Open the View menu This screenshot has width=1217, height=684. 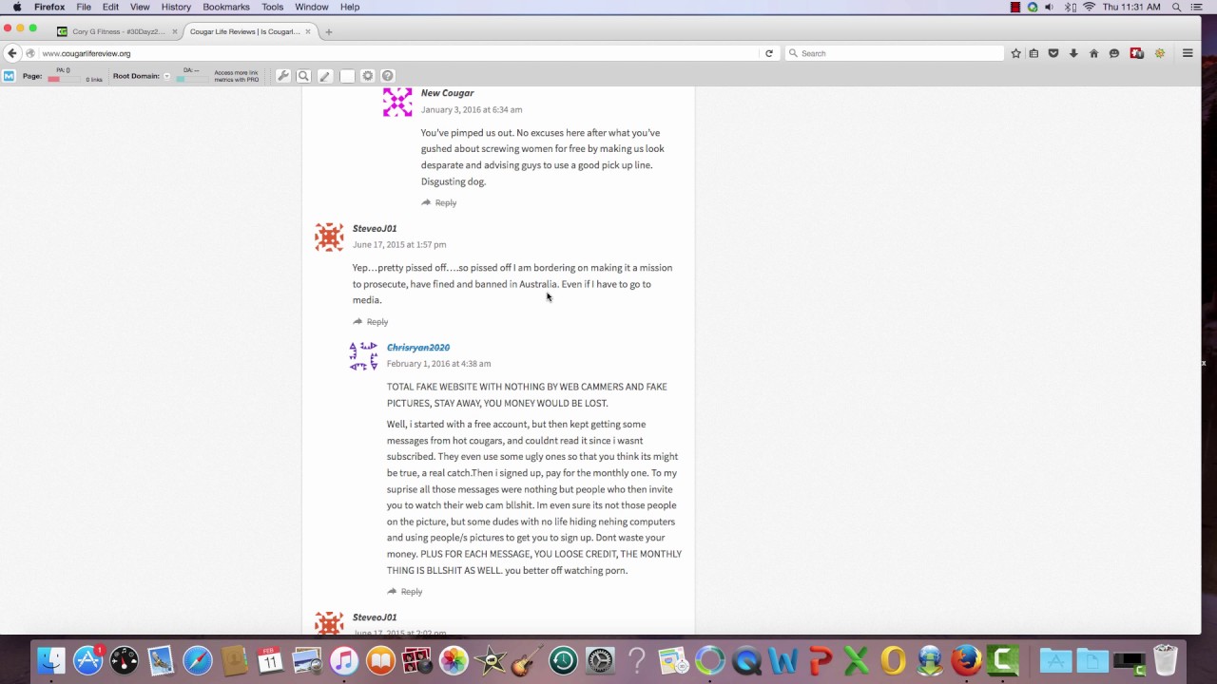140,7
